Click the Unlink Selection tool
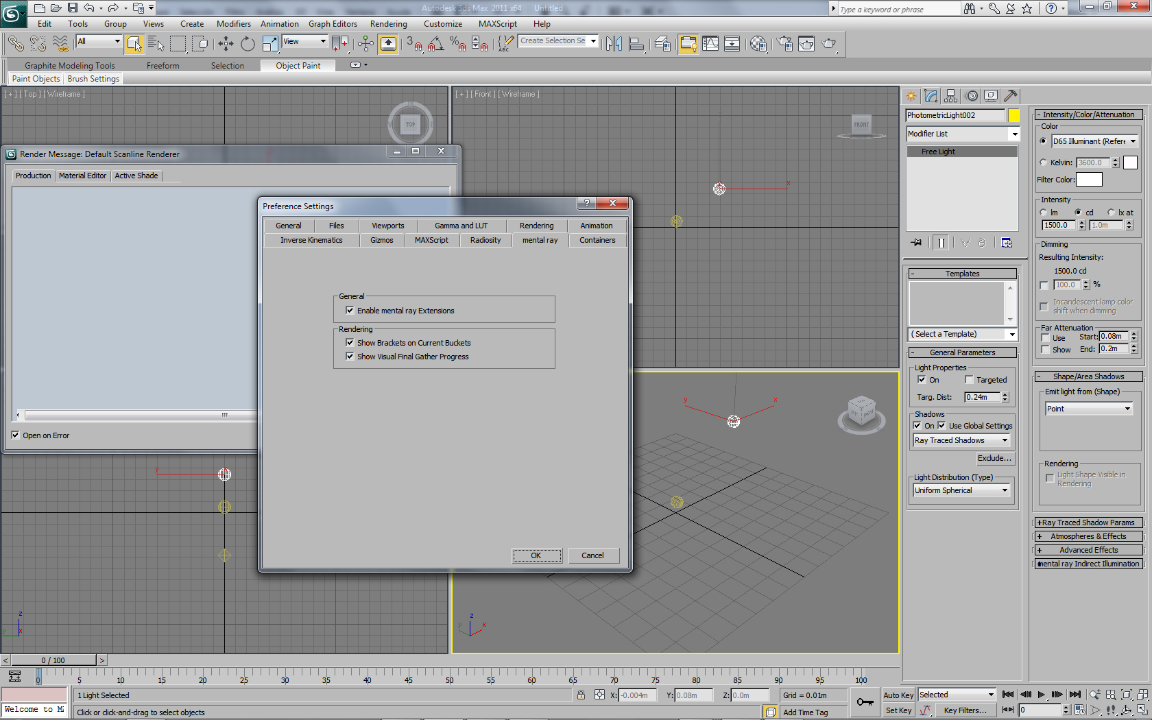1152x720 pixels. [38, 44]
